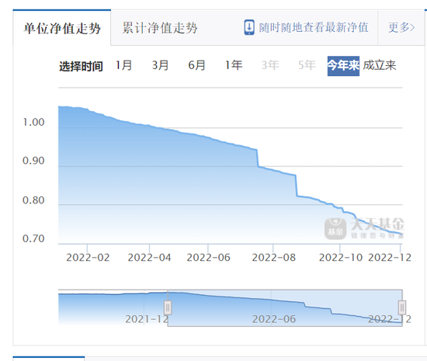Click the 2022-04 x-axis label

149,257
